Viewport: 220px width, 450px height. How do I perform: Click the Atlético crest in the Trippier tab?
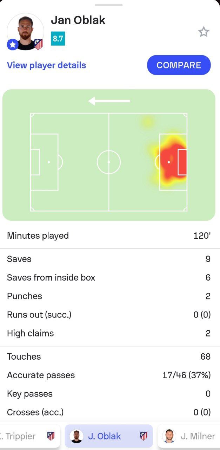[51, 436]
